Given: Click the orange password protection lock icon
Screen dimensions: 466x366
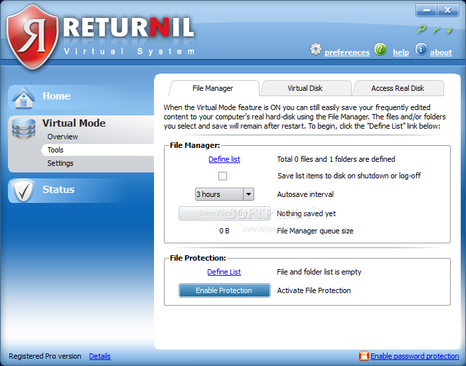Looking at the screenshot, I should [x=364, y=355].
